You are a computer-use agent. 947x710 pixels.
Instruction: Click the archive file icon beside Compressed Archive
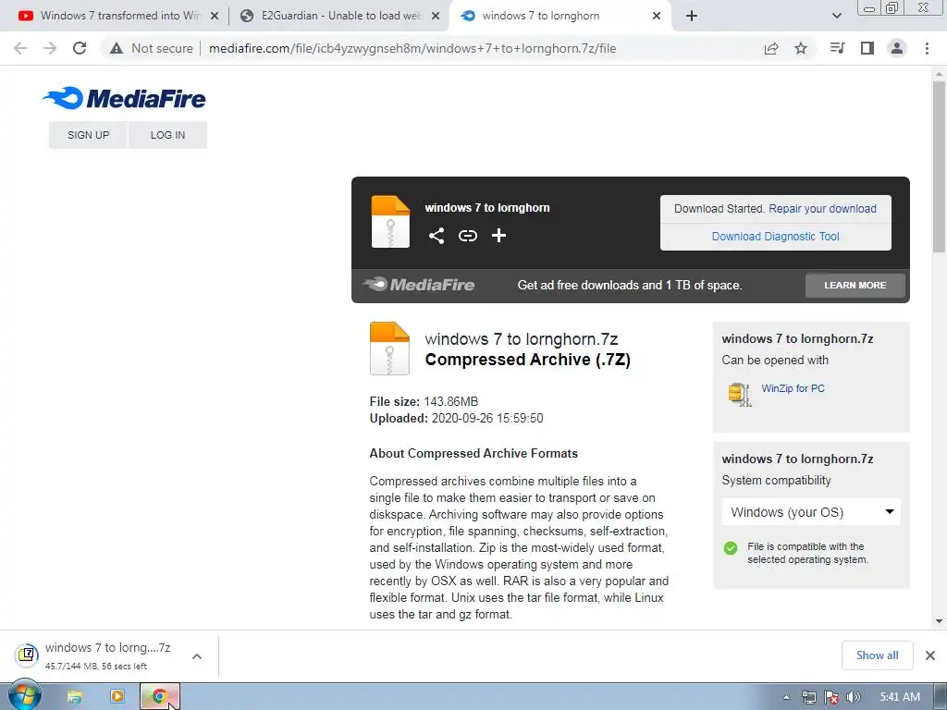389,349
